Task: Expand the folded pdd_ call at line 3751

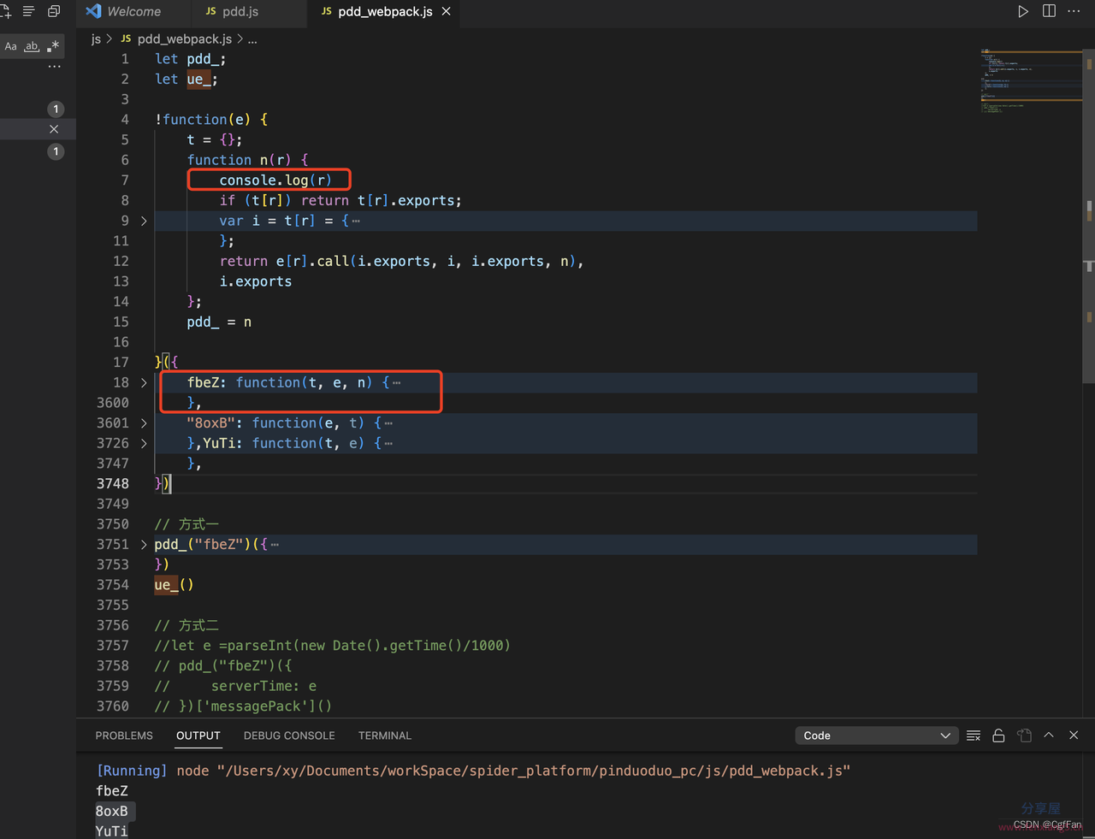Action: coord(144,545)
